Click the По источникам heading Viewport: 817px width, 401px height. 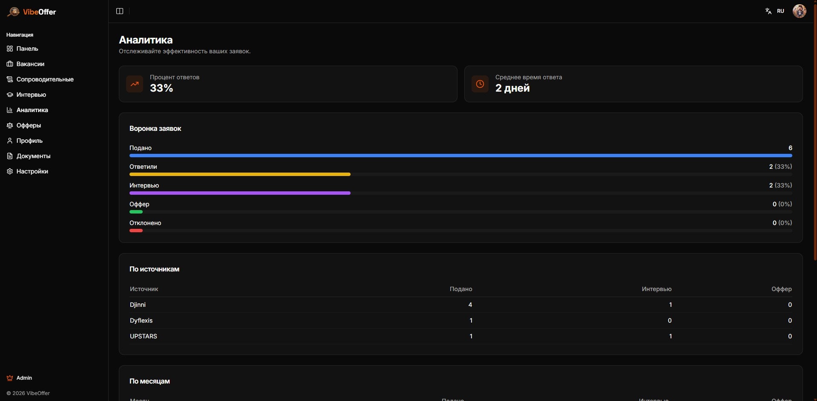[154, 269]
